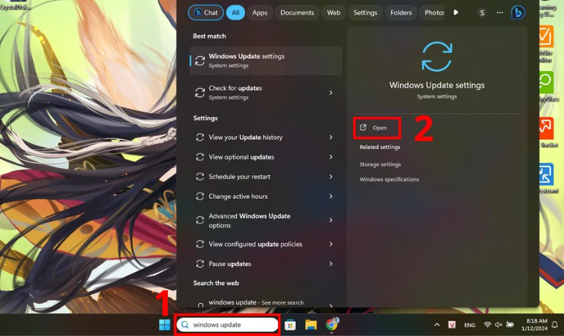Expand the Schedule your restart chevron

(x=330, y=177)
